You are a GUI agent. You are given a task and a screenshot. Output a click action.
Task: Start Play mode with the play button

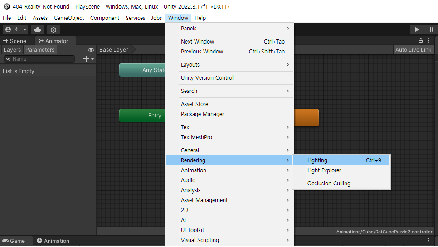(x=417, y=29)
